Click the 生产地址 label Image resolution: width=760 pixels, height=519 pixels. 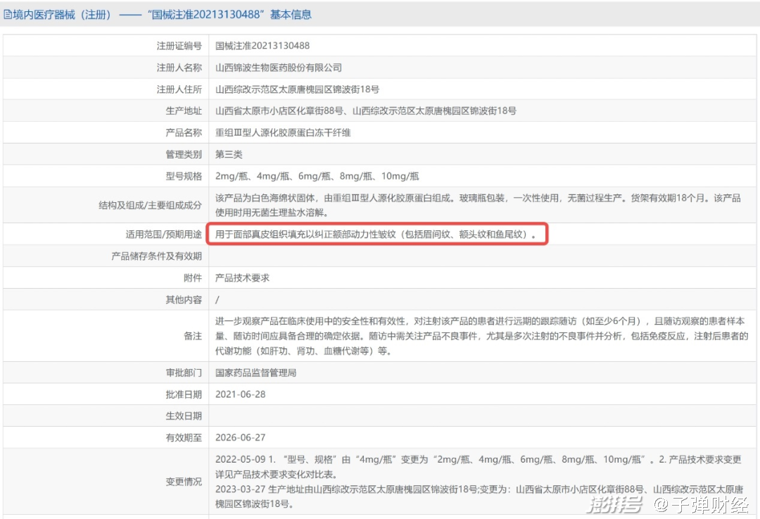pyautogui.click(x=183, y=111)
